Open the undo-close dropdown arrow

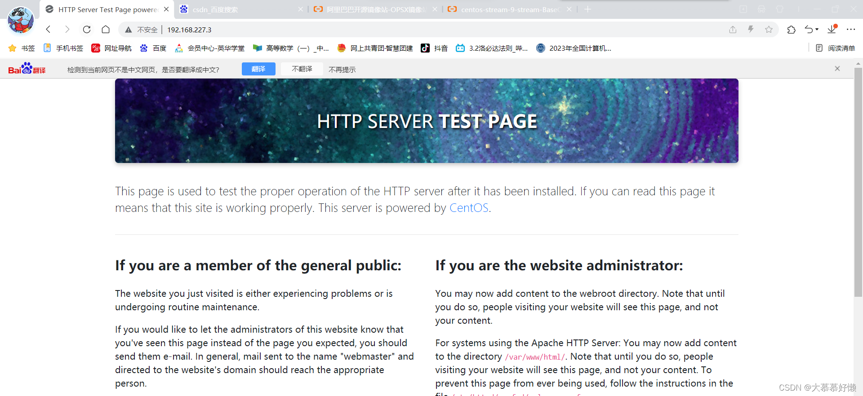pos(817,30)
